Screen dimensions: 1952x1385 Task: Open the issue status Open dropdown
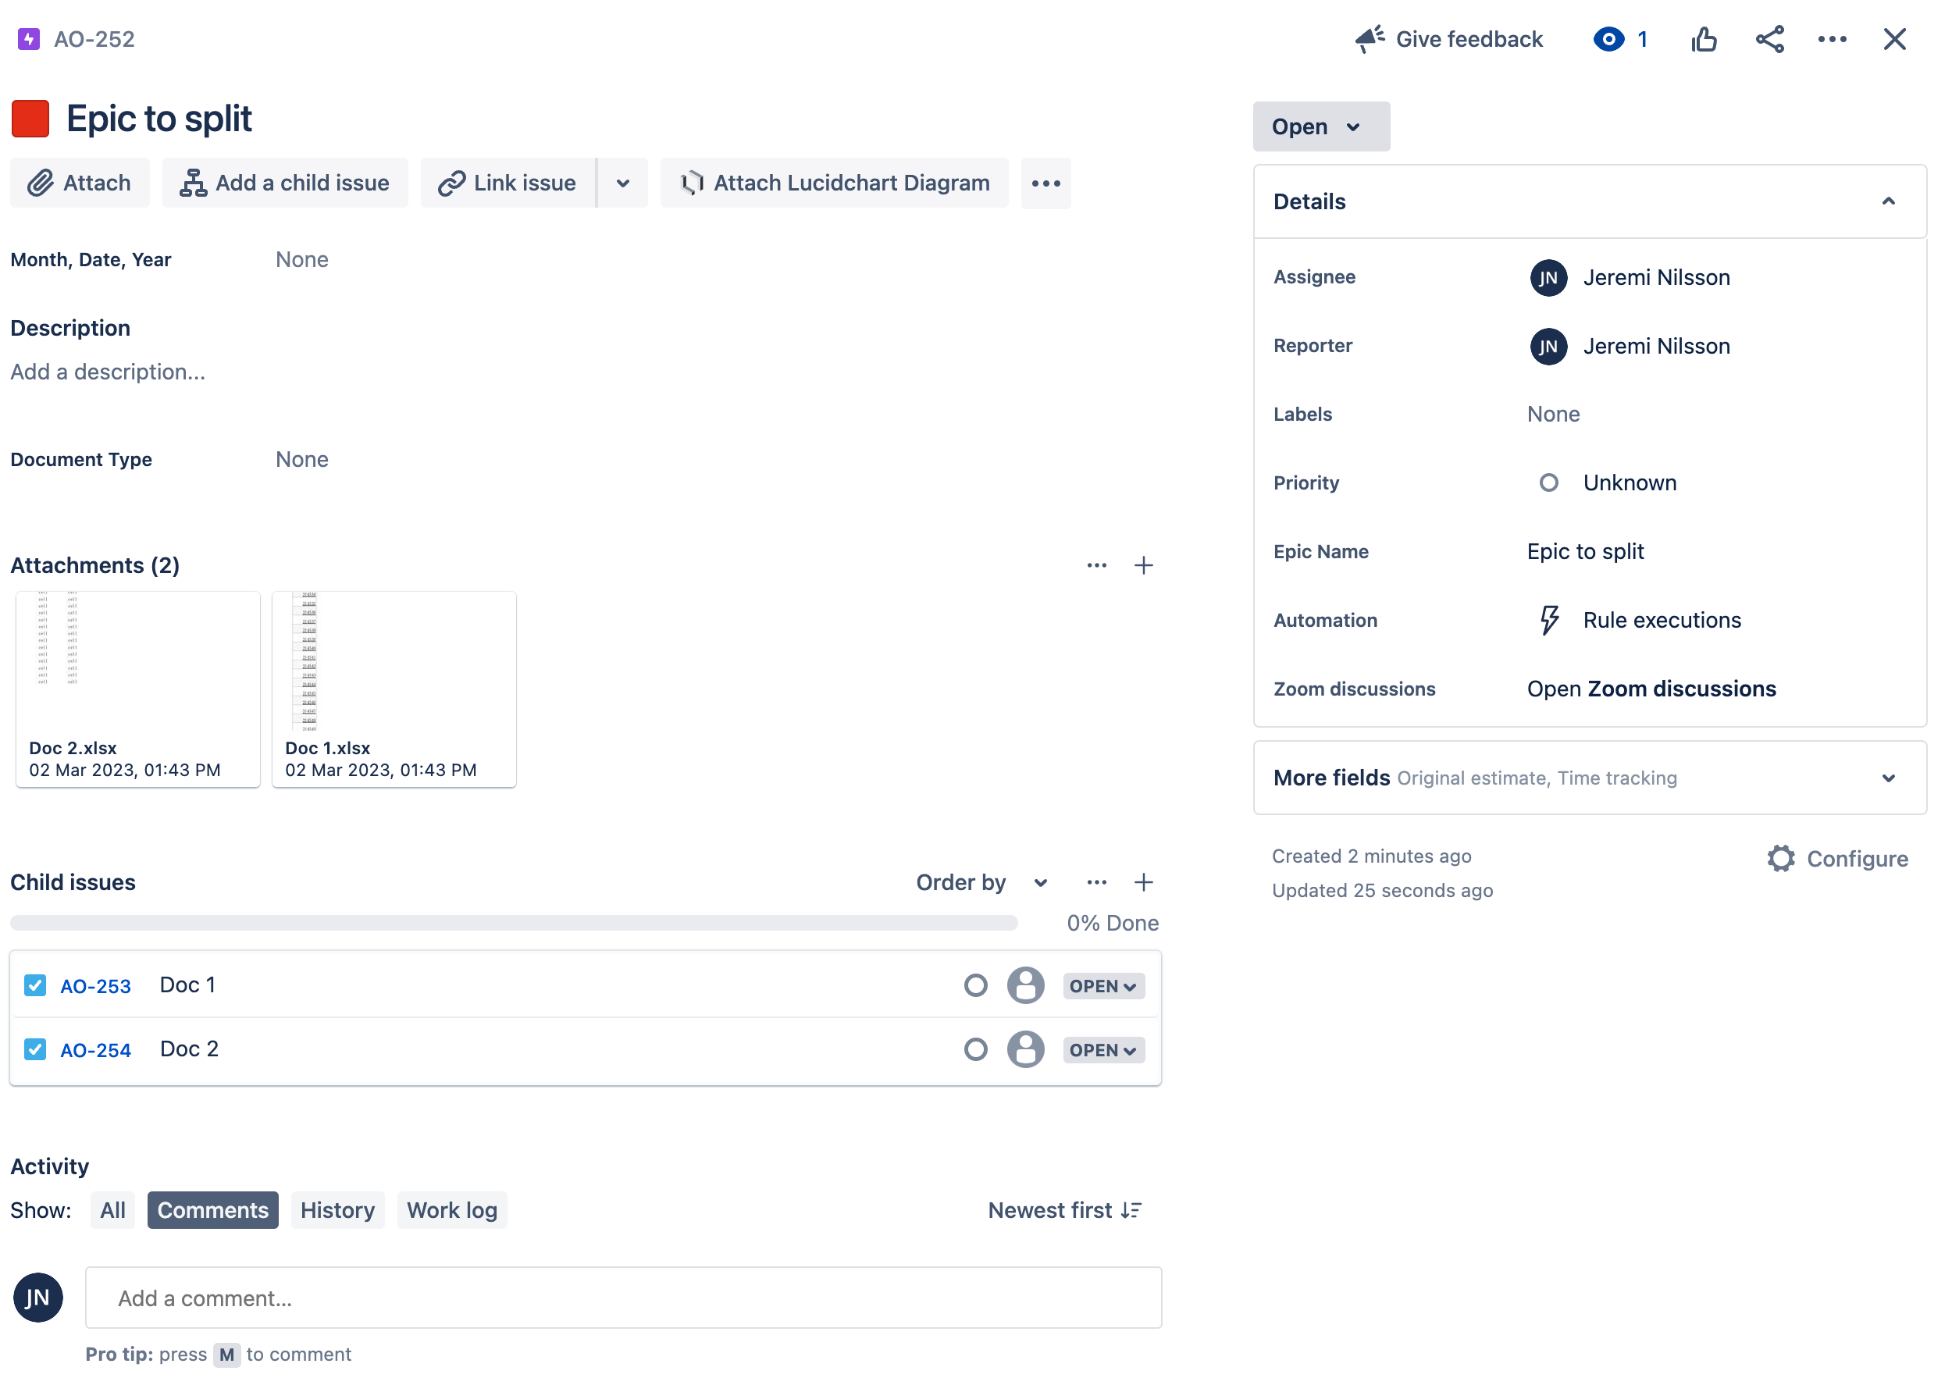click(x=1320, y=126)
